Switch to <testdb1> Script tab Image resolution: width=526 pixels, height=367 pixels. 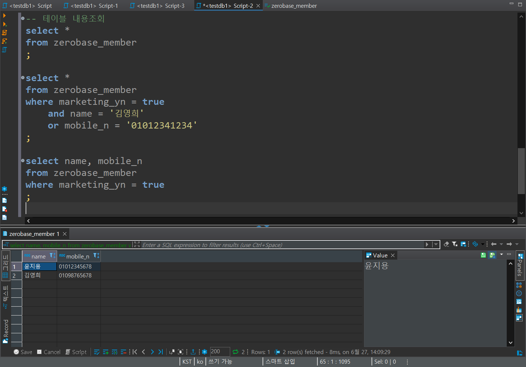pos(28,6)
